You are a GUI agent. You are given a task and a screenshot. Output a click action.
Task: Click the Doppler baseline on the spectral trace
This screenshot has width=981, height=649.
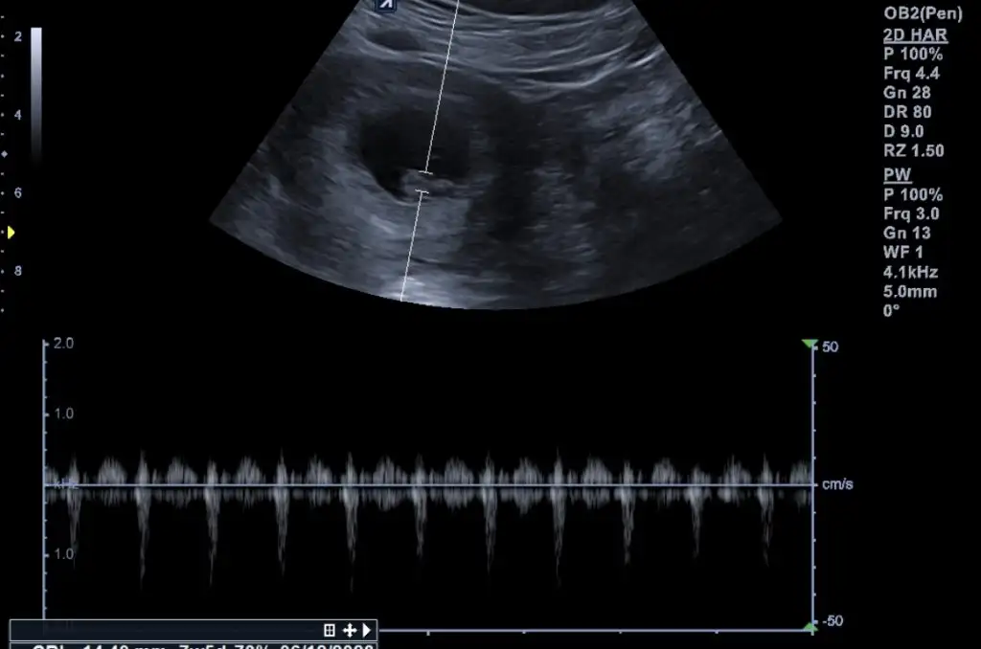coord(431,485)
